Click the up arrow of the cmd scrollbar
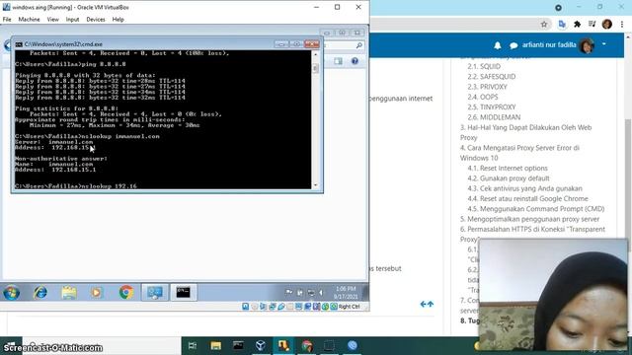The image size is (632, 355). pyautogui.click(x=315, y=54)
